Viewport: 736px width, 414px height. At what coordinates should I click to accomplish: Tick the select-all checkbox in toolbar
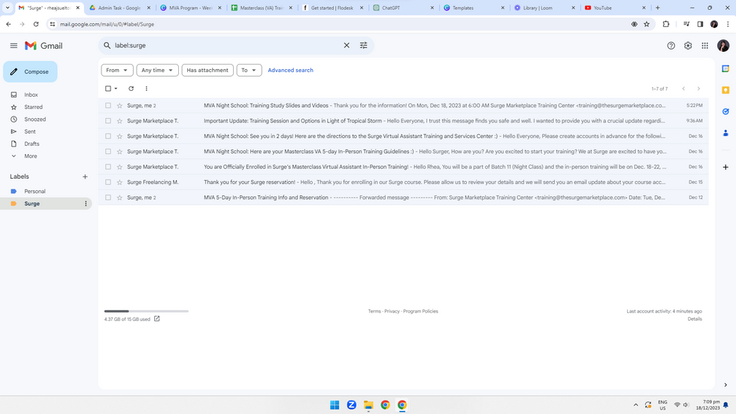tap(108, 89)
